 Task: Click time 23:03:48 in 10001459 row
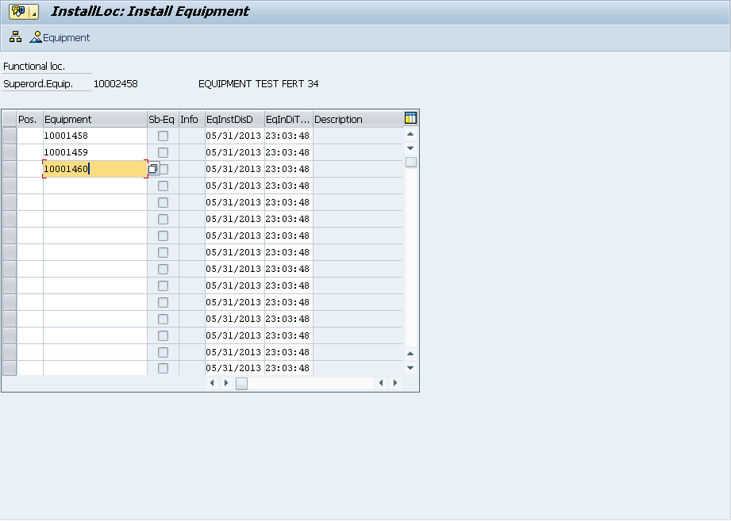click(x=287, y=153)
